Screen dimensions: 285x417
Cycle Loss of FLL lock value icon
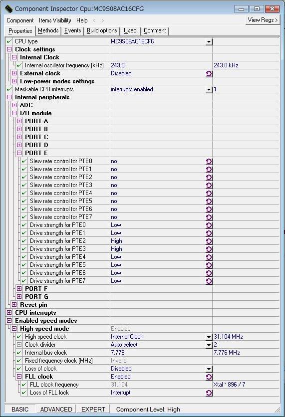(x=209, y=393)
